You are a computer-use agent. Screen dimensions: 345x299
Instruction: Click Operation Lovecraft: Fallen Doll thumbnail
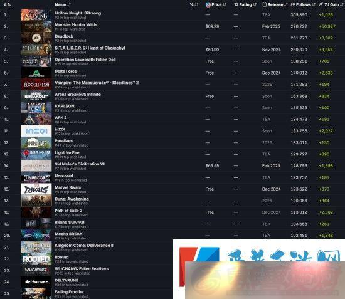click(x=36, y=61)
